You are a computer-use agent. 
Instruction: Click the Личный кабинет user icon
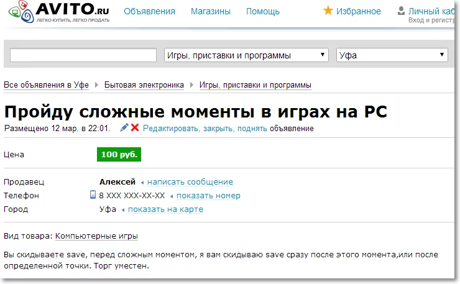[401, 11]
